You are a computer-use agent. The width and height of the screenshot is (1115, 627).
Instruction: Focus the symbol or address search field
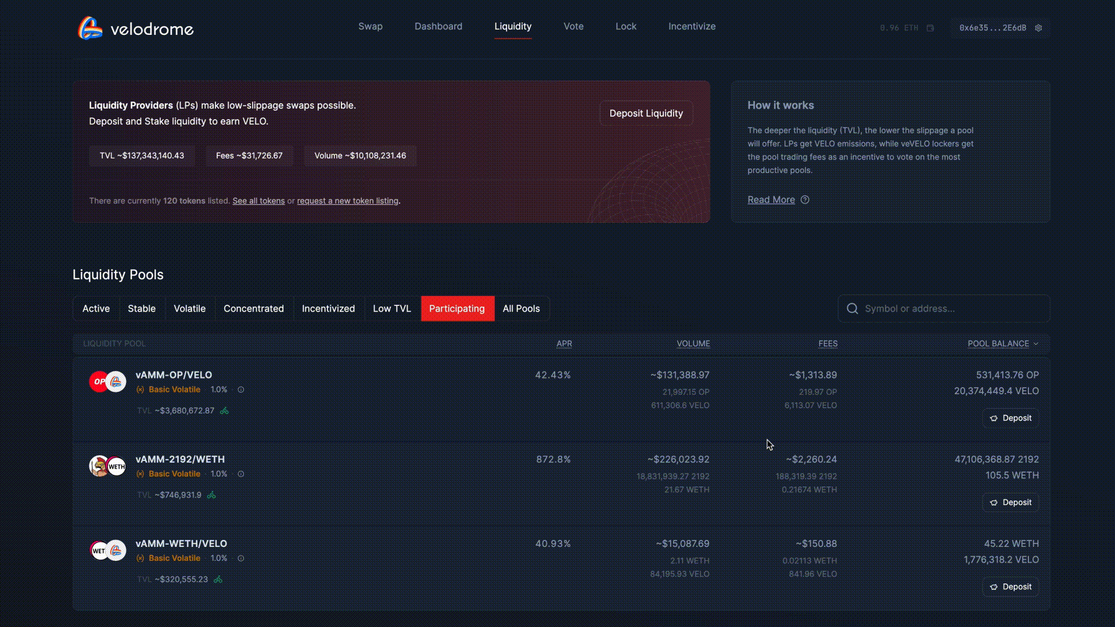[x=952, y=308]
